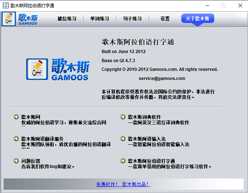
Task: Go to the 设置 tab
Action: click(x=165, y=19)
